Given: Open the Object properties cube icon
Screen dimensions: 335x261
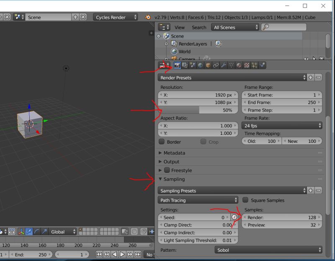Looking at the screenshot, I should (208, 65).
